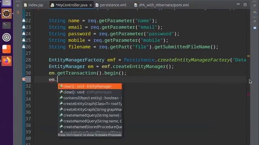Pick contains(Object entity) proposal

coord(90,98)
